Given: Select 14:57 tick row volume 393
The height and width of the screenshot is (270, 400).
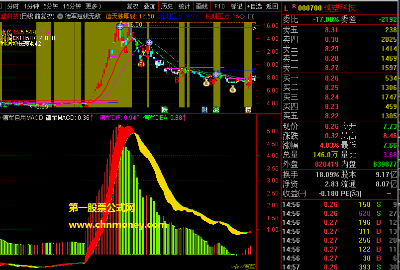Looking at the screenshot, I should pyautogui.click(x=340, y=267).
